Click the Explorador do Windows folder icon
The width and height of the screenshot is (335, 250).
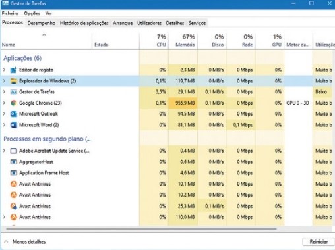coord(14,81)
